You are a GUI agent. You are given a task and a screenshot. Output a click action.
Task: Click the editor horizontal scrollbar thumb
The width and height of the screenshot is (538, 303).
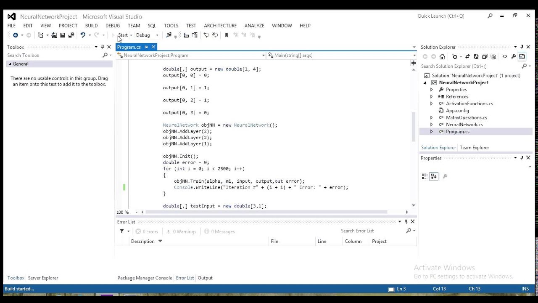tap(266, 212)
